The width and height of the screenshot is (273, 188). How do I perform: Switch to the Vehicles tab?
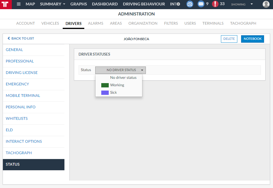[x=50, y=23]
